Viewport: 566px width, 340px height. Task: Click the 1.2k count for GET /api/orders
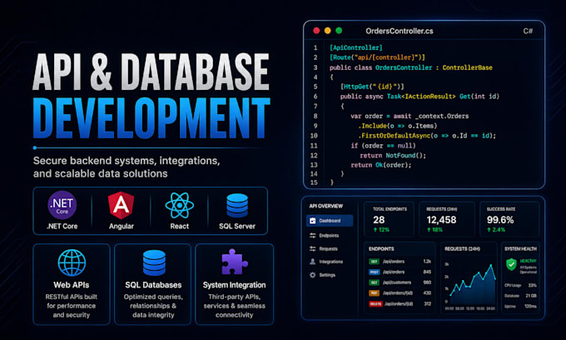pos(427,261)
